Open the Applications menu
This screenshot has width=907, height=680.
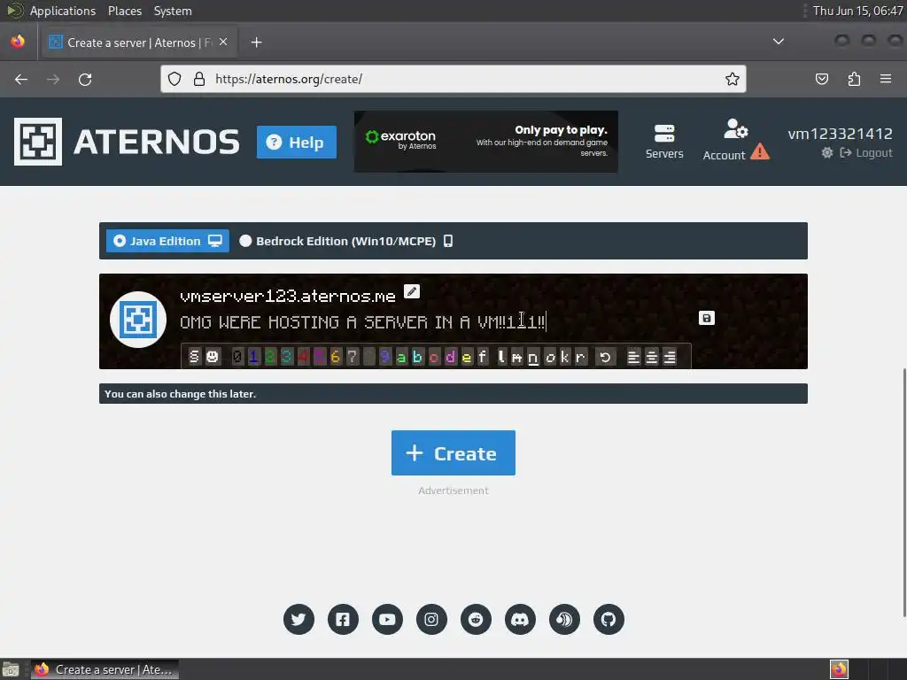[63, 11]
